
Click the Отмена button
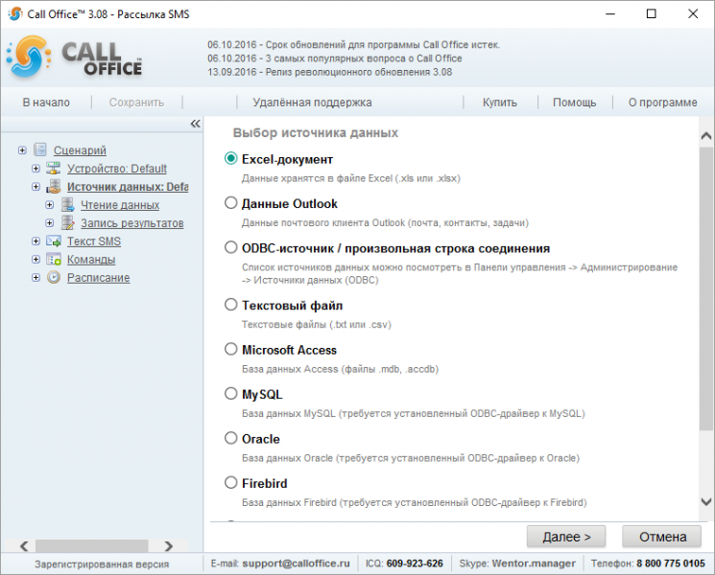pyautogui.click(x=662, y=537)
